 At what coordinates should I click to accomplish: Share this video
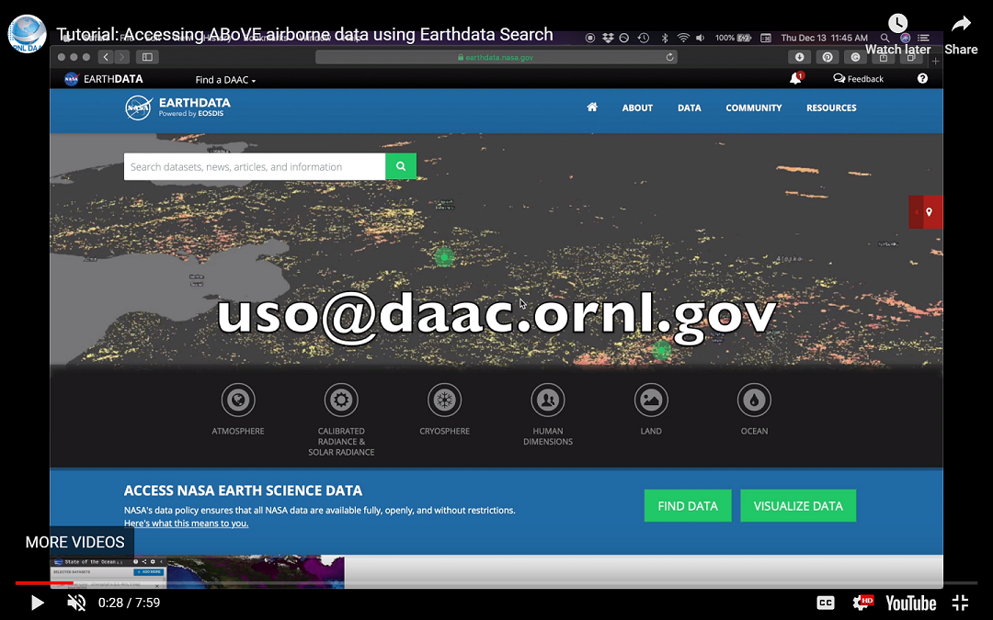[961, 35]
